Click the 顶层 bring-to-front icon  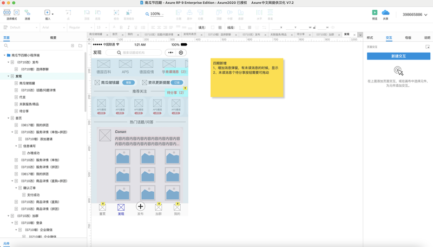point(87,12)
